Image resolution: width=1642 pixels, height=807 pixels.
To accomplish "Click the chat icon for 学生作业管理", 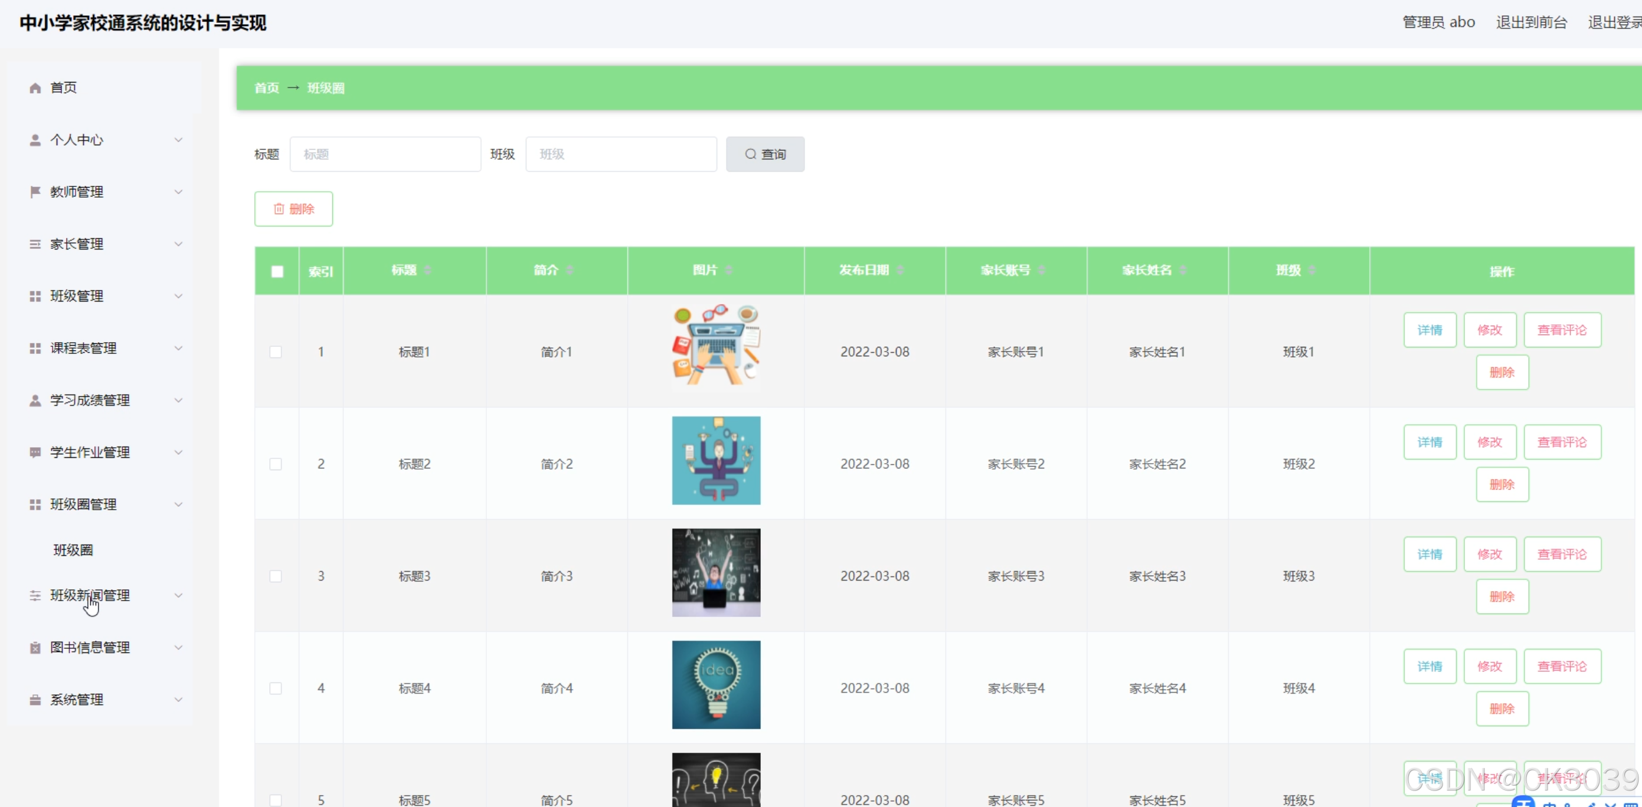I will tap(35, 452).
